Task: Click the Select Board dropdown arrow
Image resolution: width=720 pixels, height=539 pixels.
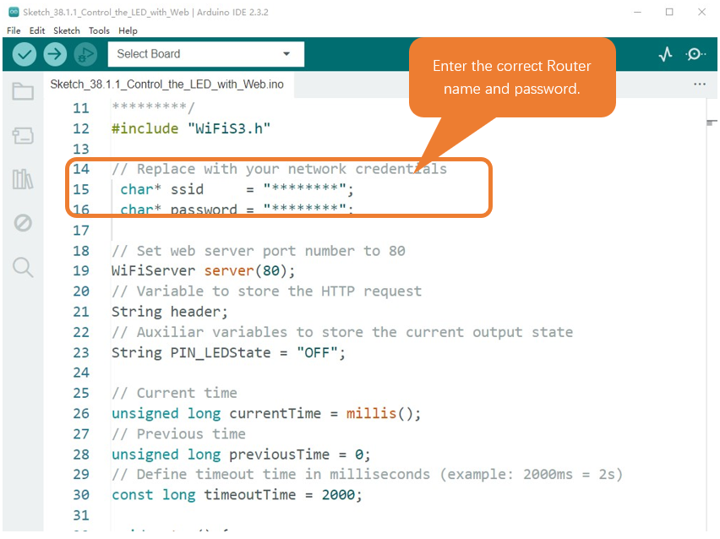Action: 286,54
